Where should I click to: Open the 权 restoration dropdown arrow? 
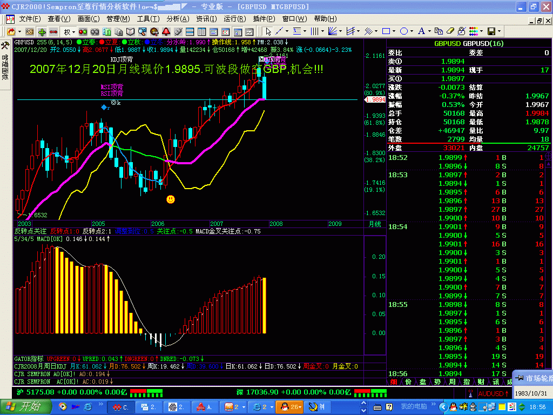[73, 31]
